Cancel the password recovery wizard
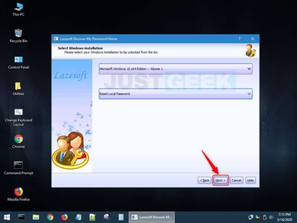297x223 pixels. pos(237,180)
